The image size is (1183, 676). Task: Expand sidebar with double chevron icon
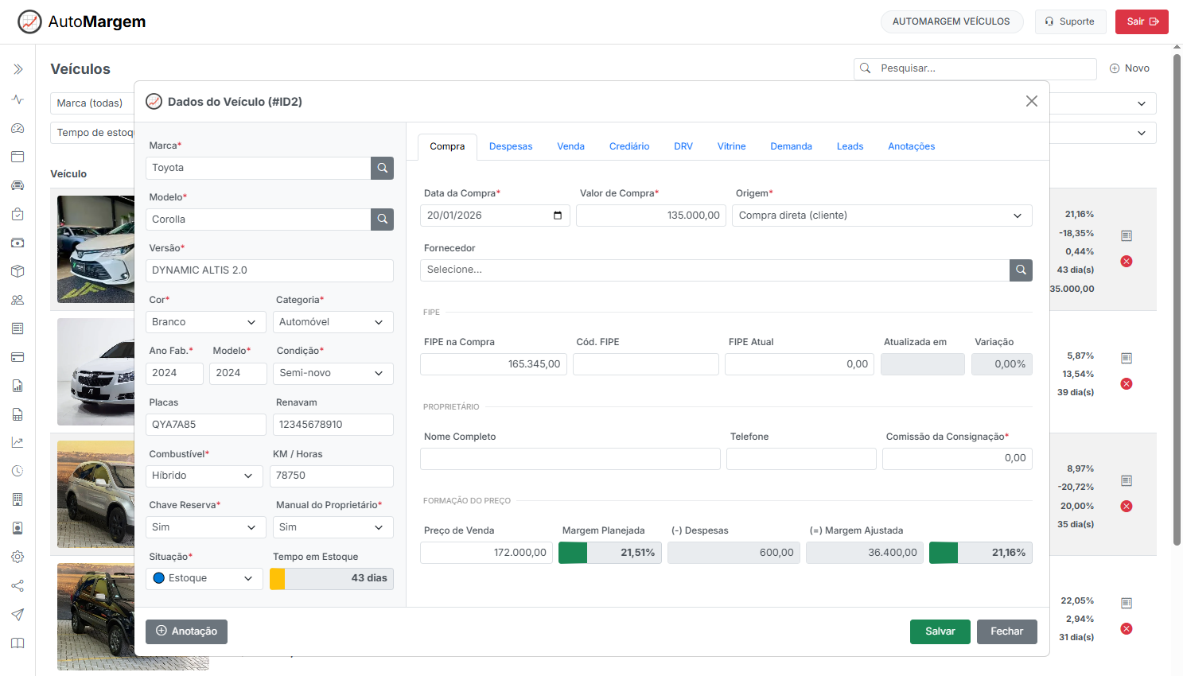[x=18, y=69]
